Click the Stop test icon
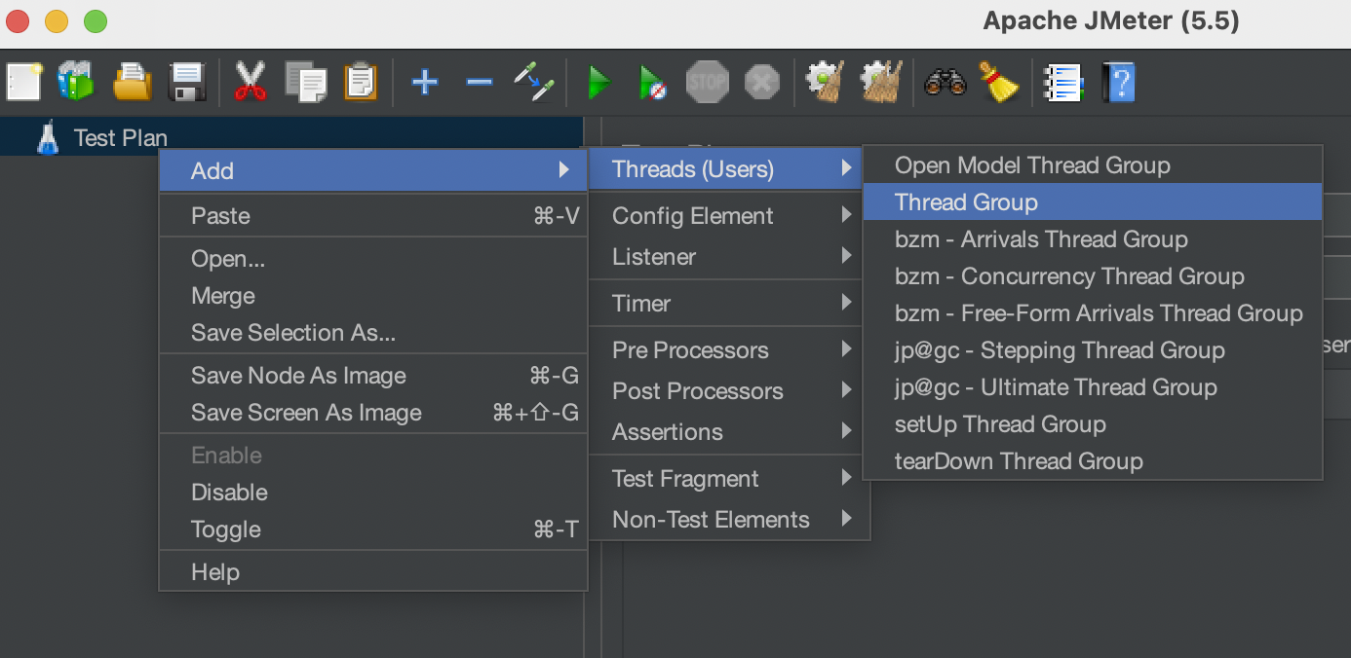This screenshot has width=1351, height=658. pos(708,82)
